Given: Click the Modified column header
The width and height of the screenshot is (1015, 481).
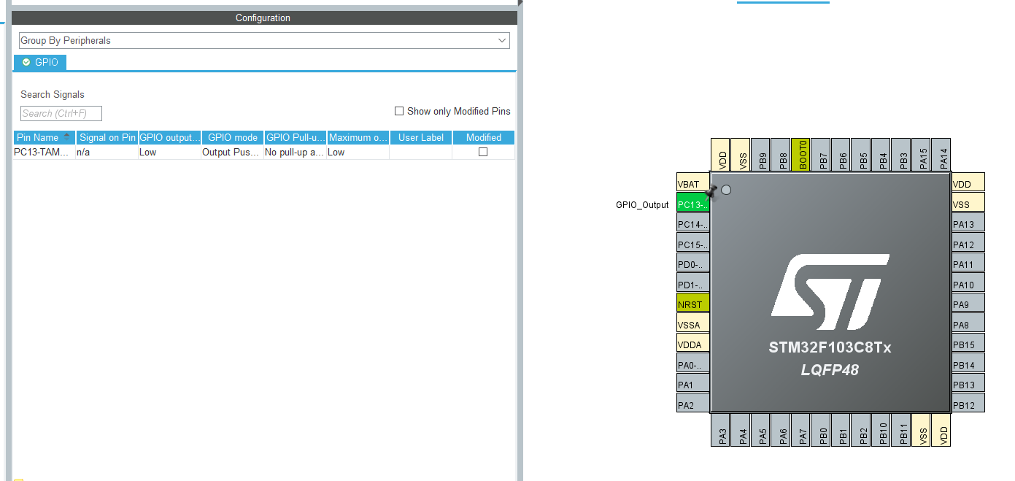Looking at the screenshot, I should [484, 137].
